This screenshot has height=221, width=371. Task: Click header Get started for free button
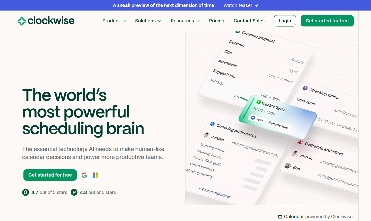coord(327,21)
